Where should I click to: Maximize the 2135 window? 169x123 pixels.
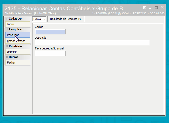(x=156, y=8)
